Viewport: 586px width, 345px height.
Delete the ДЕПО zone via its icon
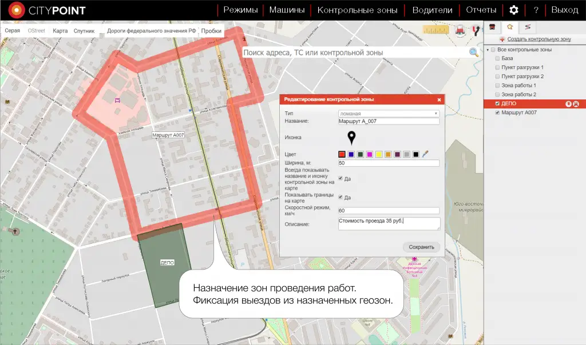[576, 104]
